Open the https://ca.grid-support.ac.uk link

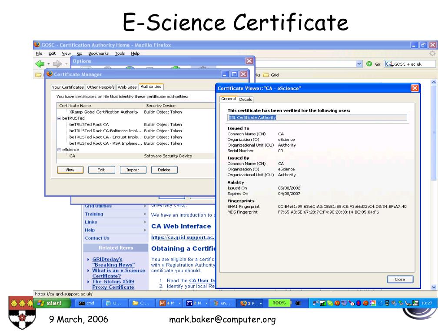click(x=183, y=237)
